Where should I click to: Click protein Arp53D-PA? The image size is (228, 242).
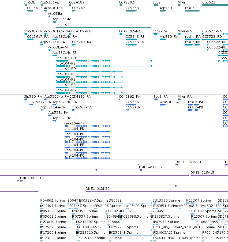coord(163,105)
